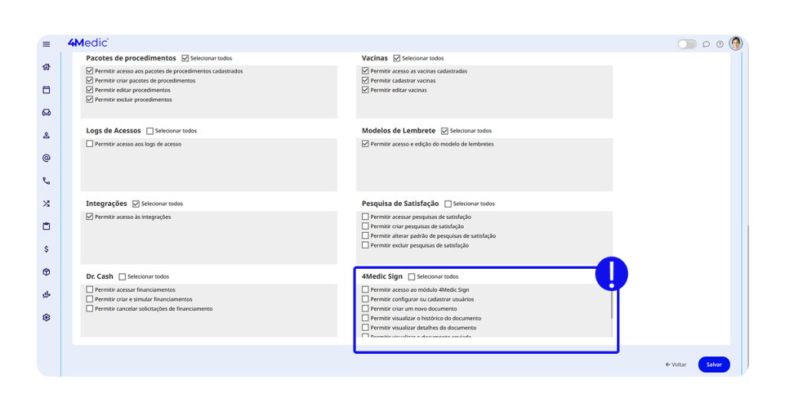Open the phone icon in sidebar

pyautogui.click(x=47, y=181)
